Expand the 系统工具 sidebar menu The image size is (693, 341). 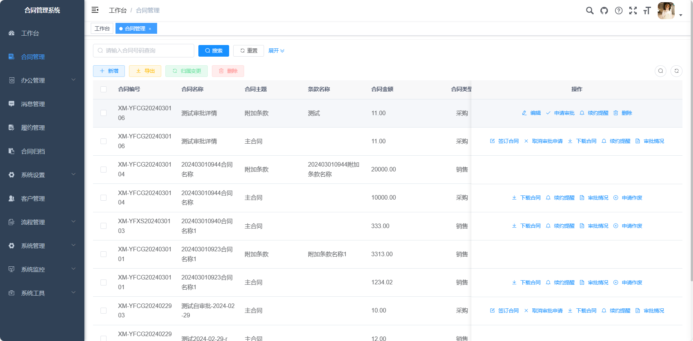pyautogui.click(x=42, y=293)
